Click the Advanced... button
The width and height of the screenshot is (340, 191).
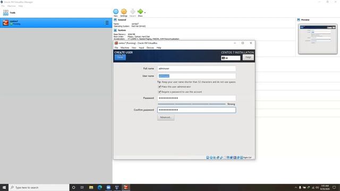tap(166, 117)
